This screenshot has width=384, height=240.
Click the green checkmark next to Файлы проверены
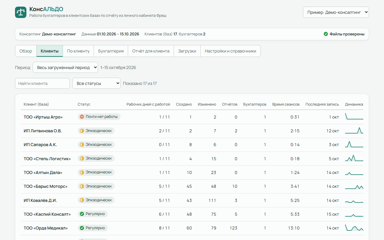pyautogui.click(x=326, y=34)
